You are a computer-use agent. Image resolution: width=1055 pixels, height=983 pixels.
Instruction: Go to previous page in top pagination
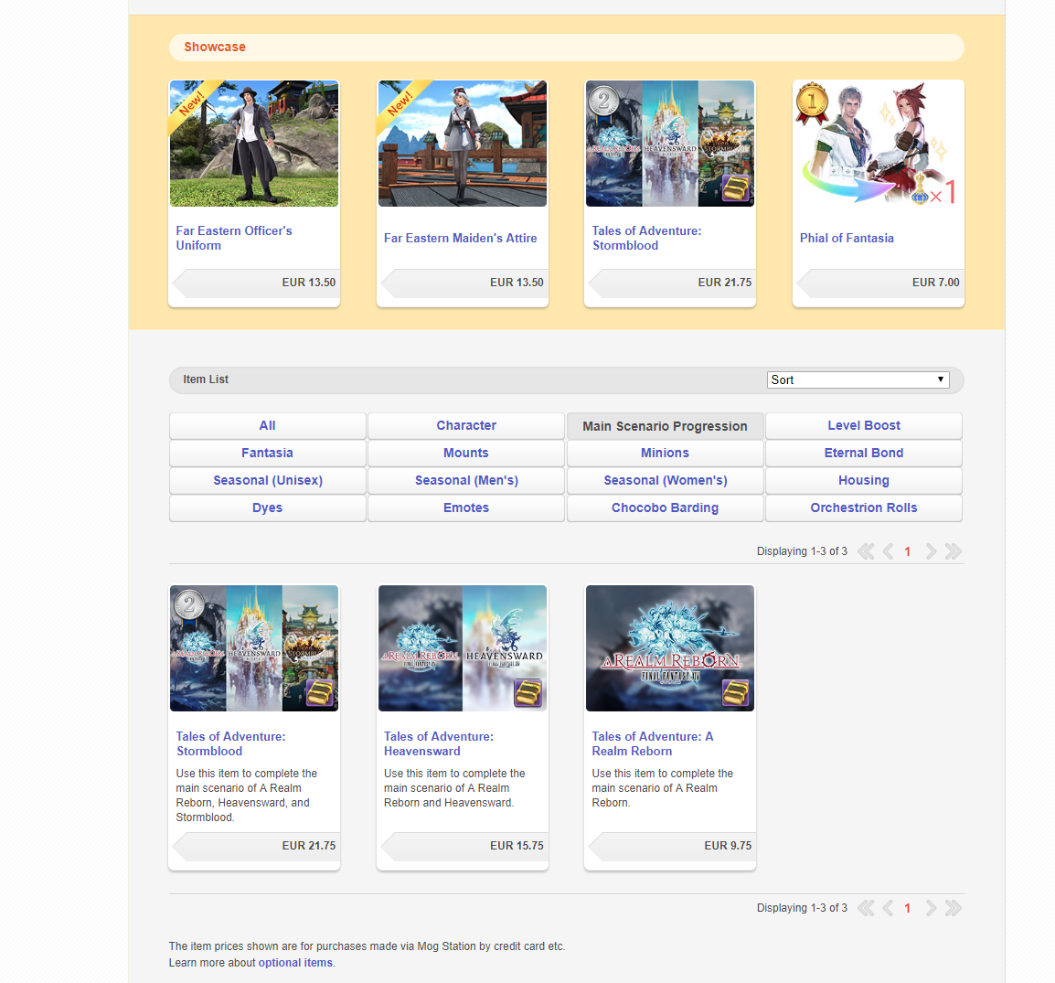coord(888,551)
